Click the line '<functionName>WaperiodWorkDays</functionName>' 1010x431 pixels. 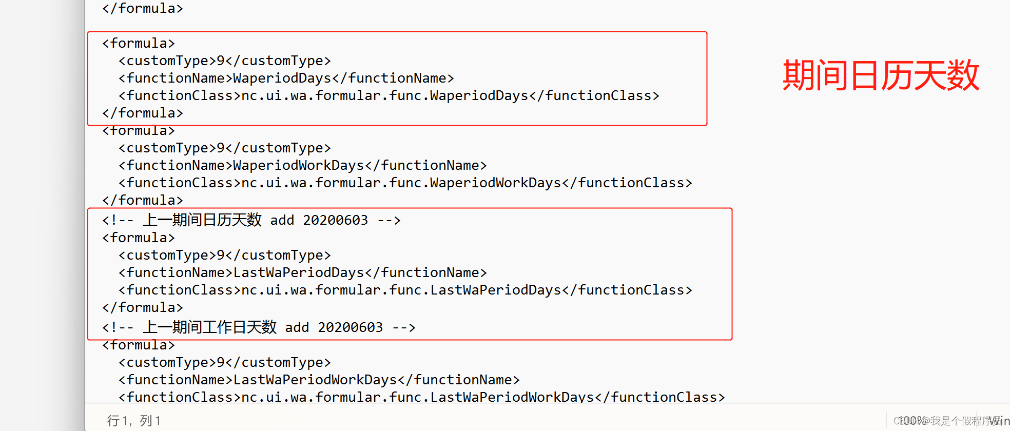(303, 165)
